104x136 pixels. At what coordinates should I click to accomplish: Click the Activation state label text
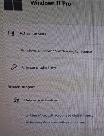click(x=33, y=34)
